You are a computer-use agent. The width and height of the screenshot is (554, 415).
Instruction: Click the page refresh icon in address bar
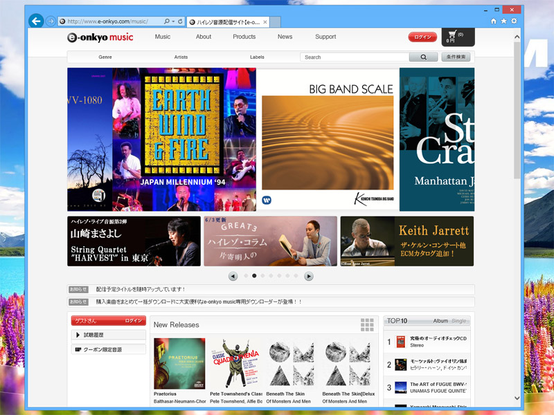180,21
